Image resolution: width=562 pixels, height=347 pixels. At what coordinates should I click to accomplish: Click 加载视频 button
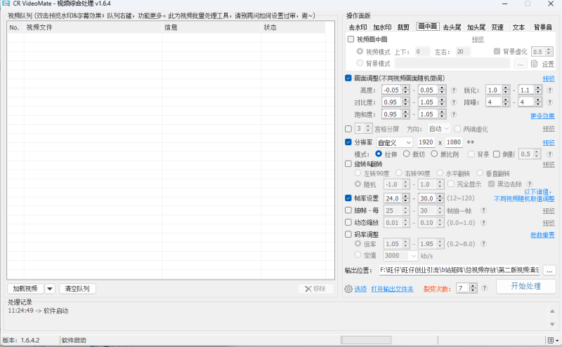tap(25, 289)
